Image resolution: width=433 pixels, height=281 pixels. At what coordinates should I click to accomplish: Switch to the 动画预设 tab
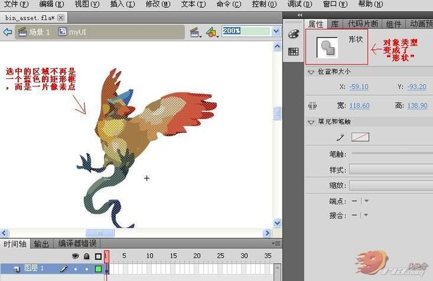420,24
